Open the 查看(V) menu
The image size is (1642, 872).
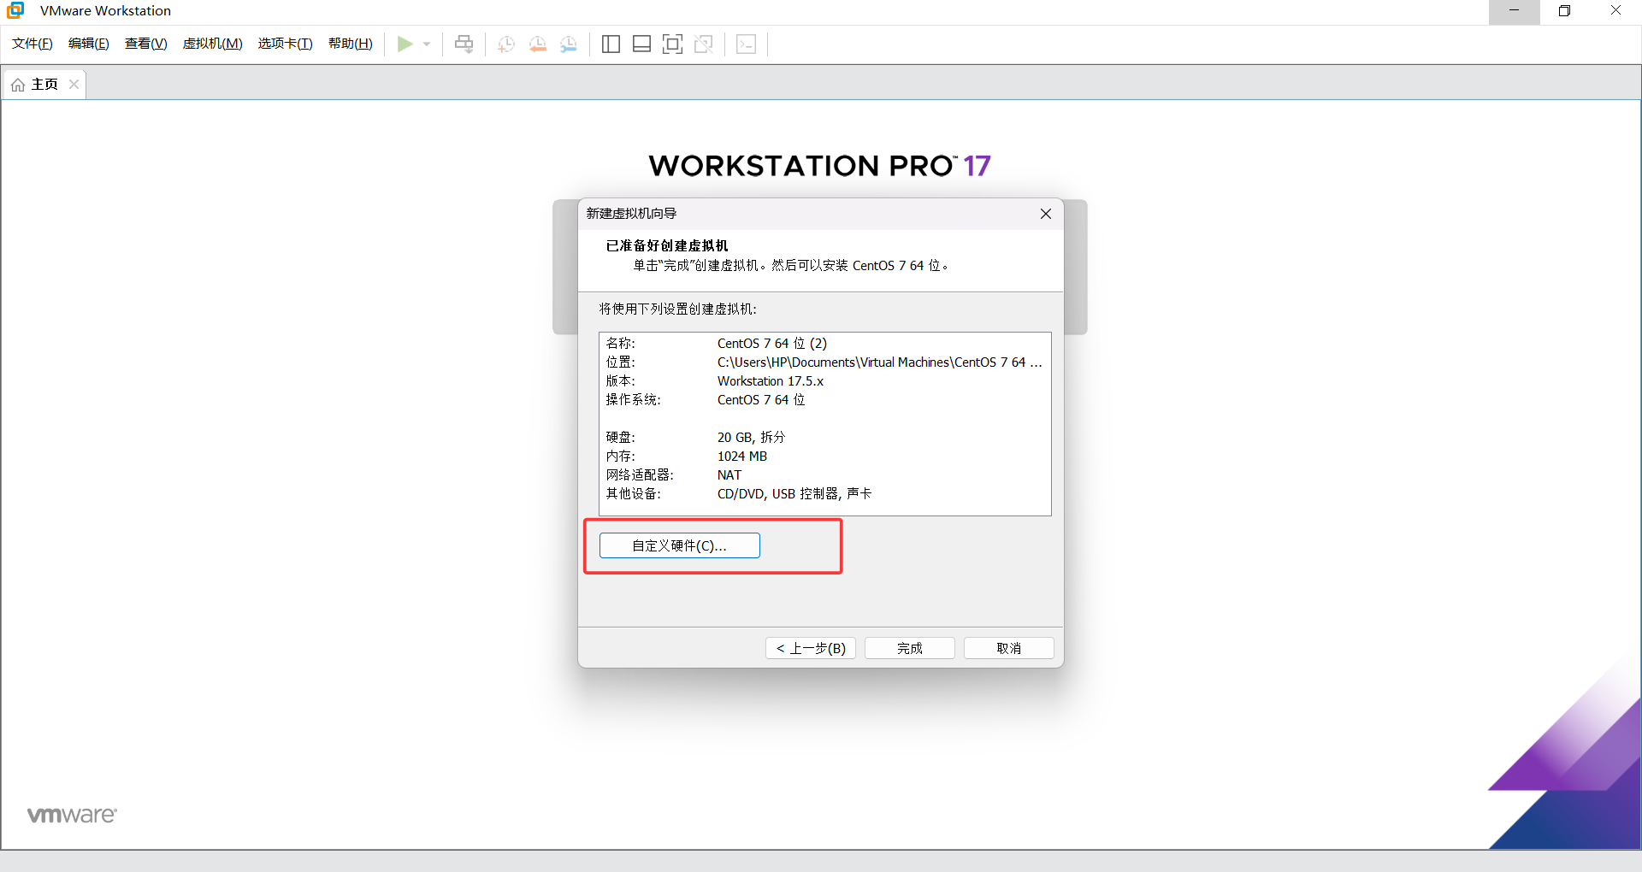[x=146, y=44]
